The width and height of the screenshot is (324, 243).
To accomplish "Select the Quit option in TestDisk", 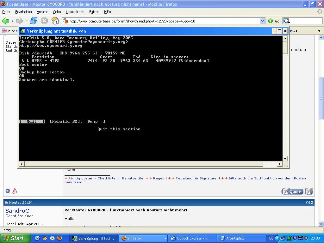I will pyautogui.click(x=32, y=121).
